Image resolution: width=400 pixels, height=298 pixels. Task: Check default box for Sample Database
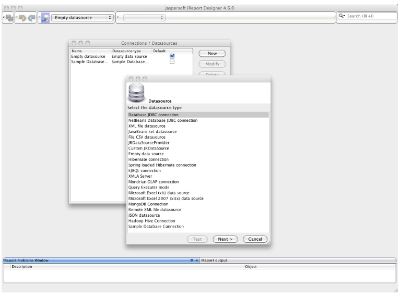172,62
